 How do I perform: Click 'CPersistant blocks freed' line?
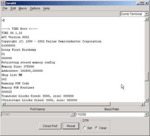coord(39,100)
